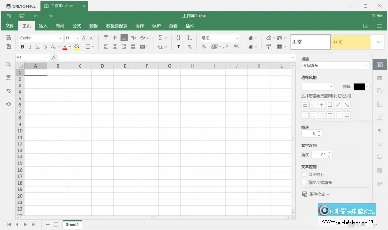This screenshot has width=388, height=230.
Task: Add a new sheet with the plus button
Action: [48, 224]
